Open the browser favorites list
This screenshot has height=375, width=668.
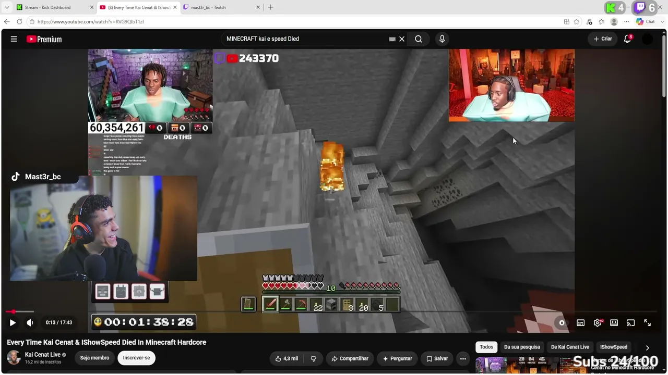[x=602, y=21]
